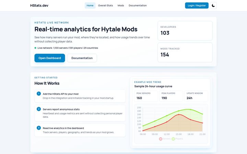This screenshot has width=247, height=154.
Task: Click the Login / Register button
Action: [197, 5]
